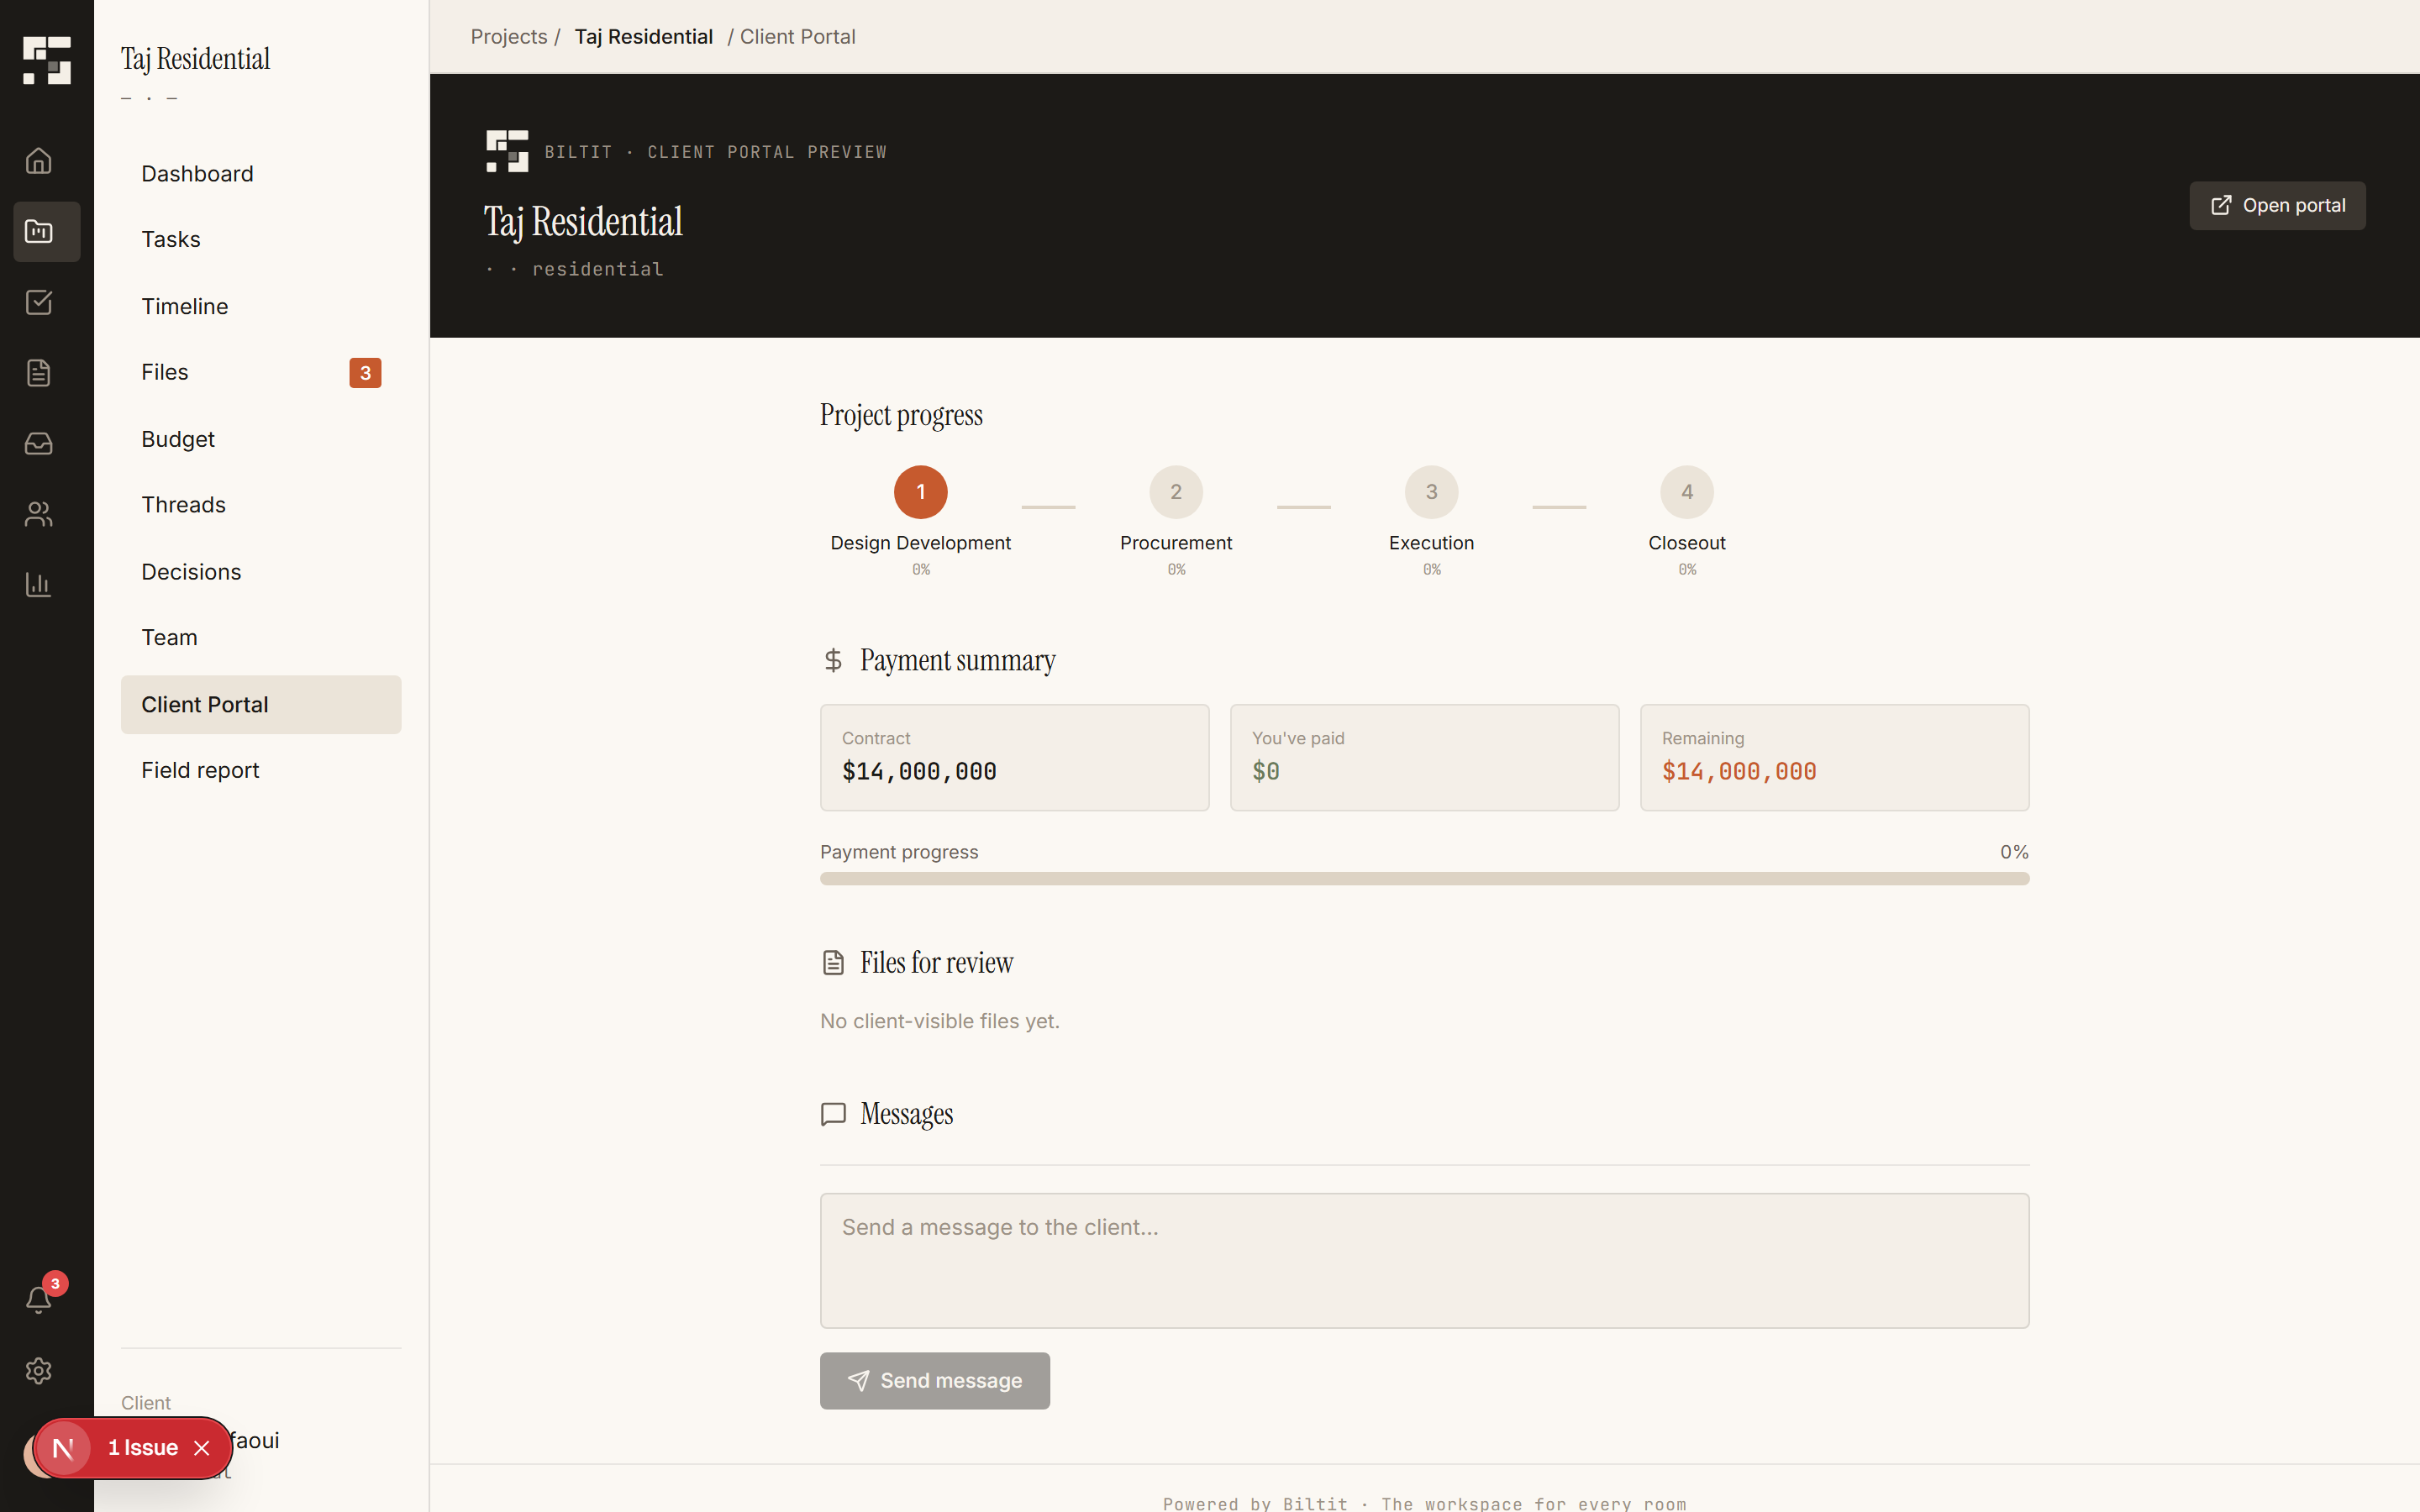Viewport: 2420px width, 1512px height.
Task: Select step 2 Procurement circle
Action: point(1175,492)
